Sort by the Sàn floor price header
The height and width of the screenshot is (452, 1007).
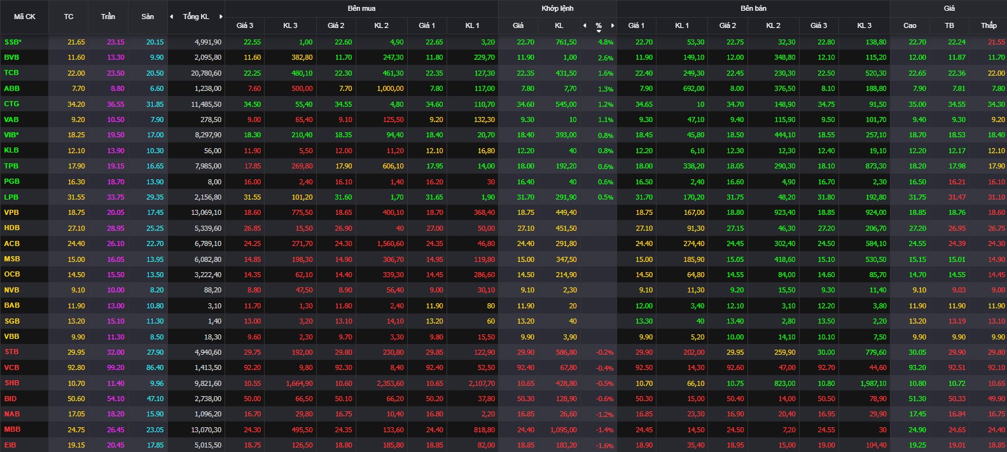coord(148,17)
